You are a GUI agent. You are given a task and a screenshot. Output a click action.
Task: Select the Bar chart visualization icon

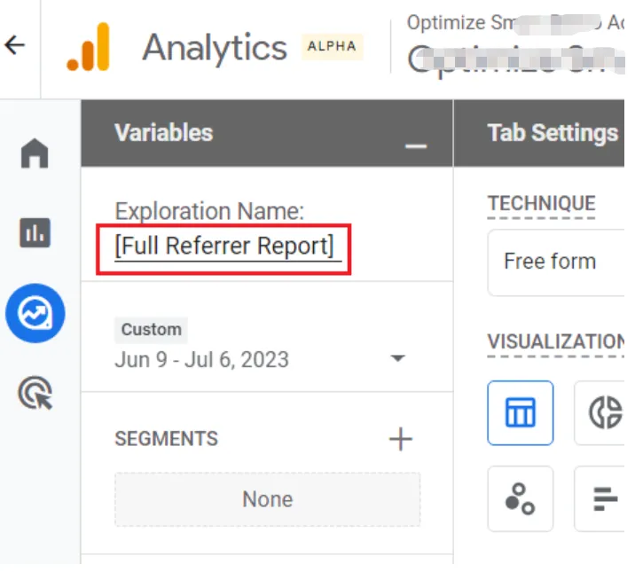coord(605,498)
